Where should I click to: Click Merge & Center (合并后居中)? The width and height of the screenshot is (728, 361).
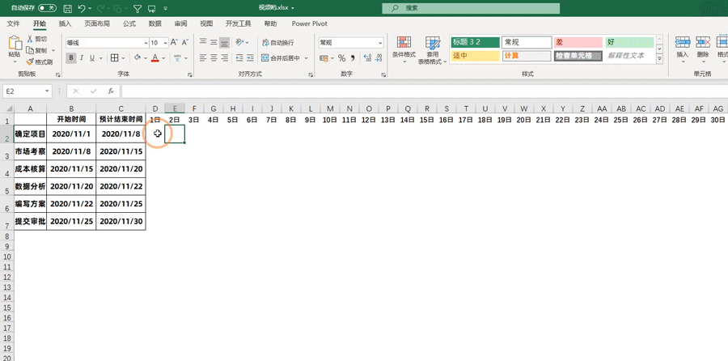tap(281, 58)
